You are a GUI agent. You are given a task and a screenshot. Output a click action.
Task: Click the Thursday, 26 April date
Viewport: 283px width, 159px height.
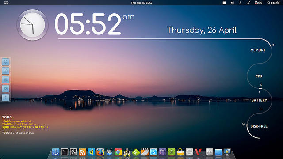[x=202, y=30]
